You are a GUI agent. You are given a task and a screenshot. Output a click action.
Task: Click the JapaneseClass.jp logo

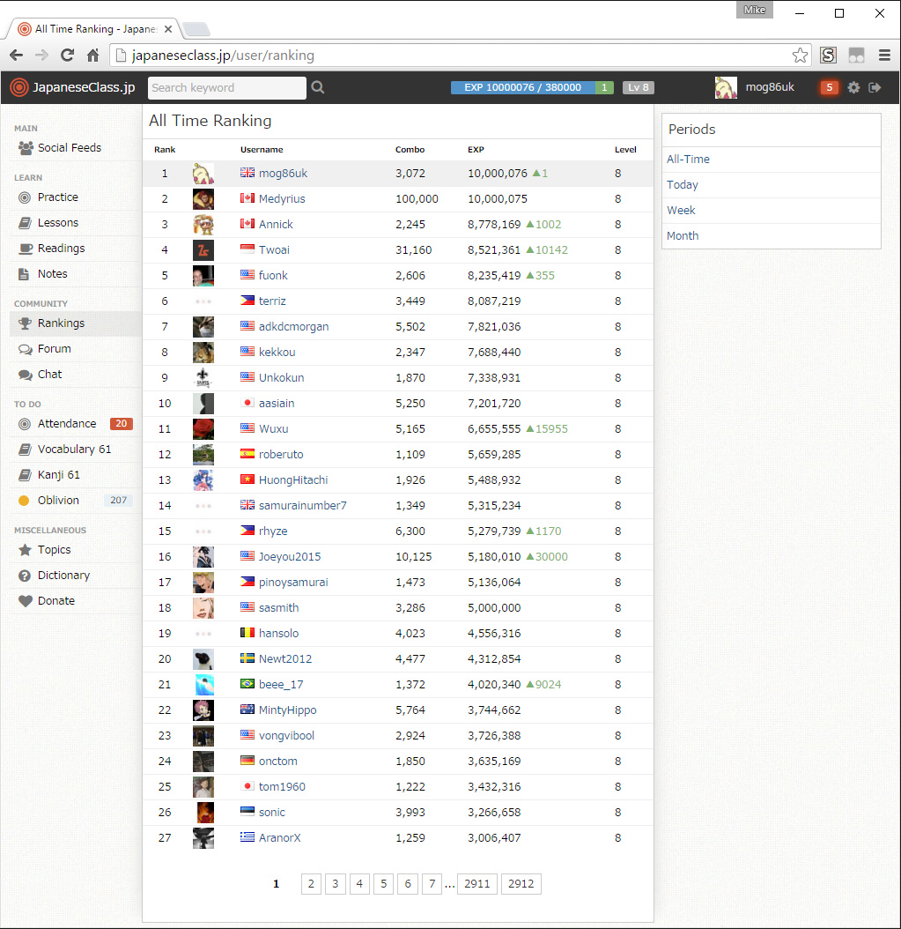(x=72, y=87)
